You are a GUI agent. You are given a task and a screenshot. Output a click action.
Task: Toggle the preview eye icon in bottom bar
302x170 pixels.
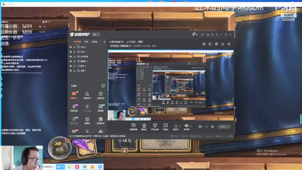[206, 127]
